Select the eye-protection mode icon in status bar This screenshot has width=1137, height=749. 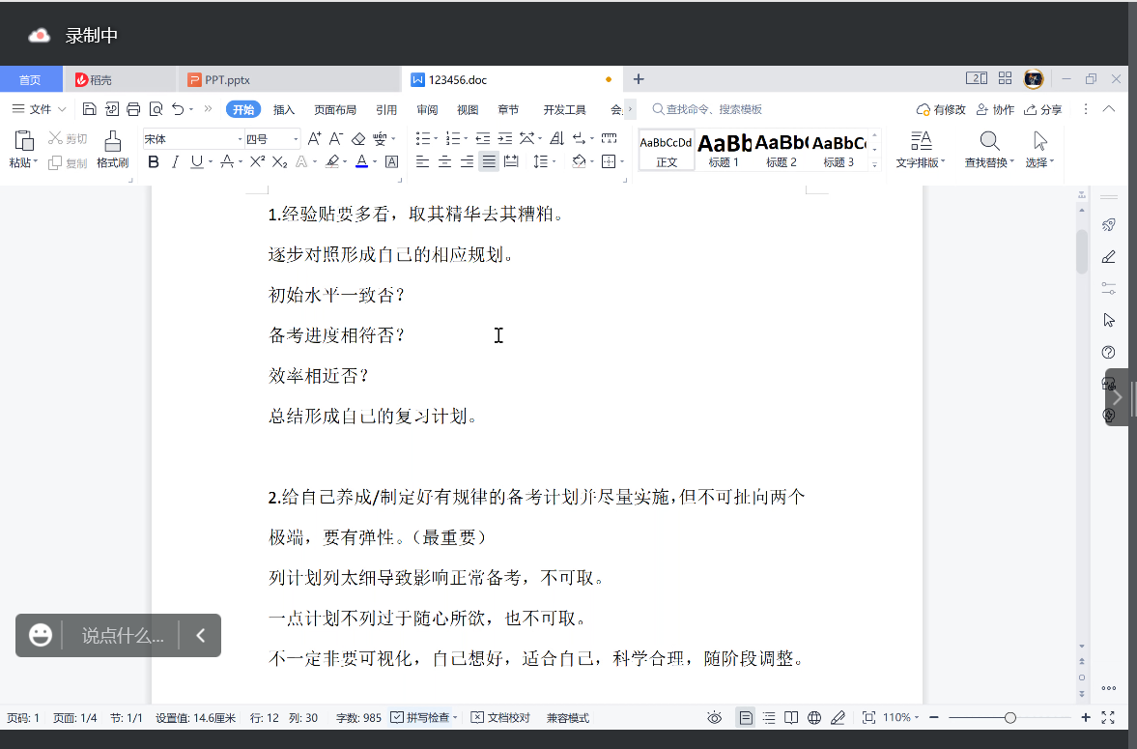(x=714, y=717)
